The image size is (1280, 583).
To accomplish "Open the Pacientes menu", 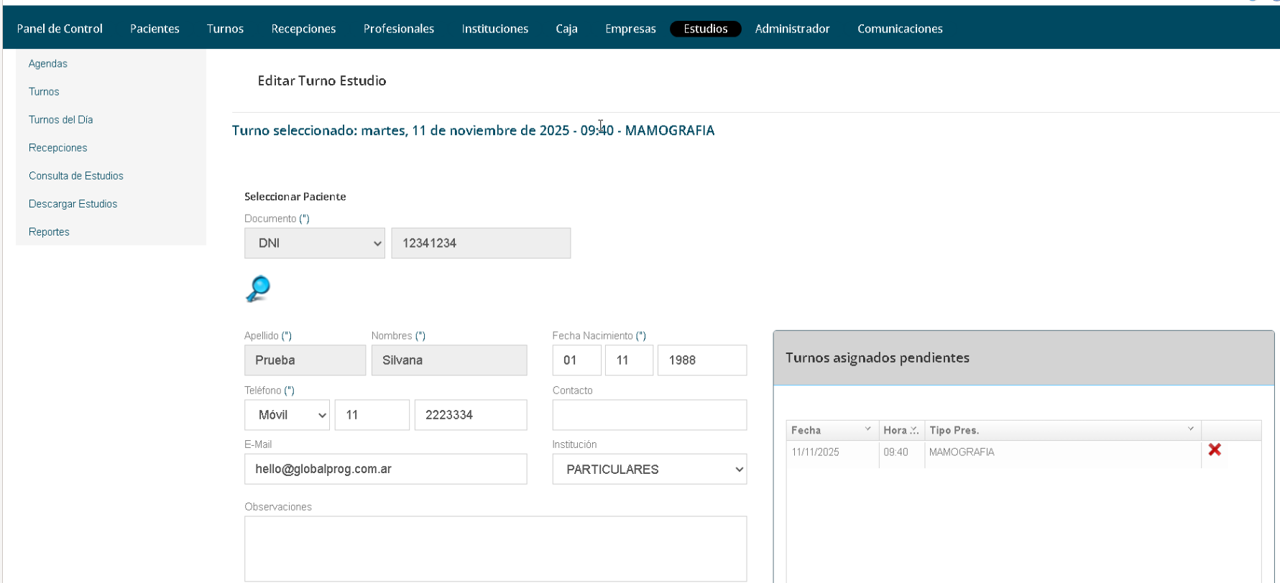I will click(155, 29).
